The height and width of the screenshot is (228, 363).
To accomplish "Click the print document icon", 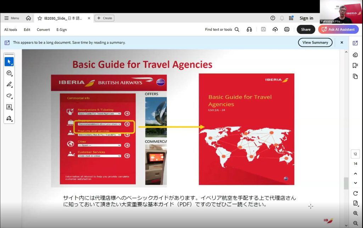I will [x=287, y=29].
